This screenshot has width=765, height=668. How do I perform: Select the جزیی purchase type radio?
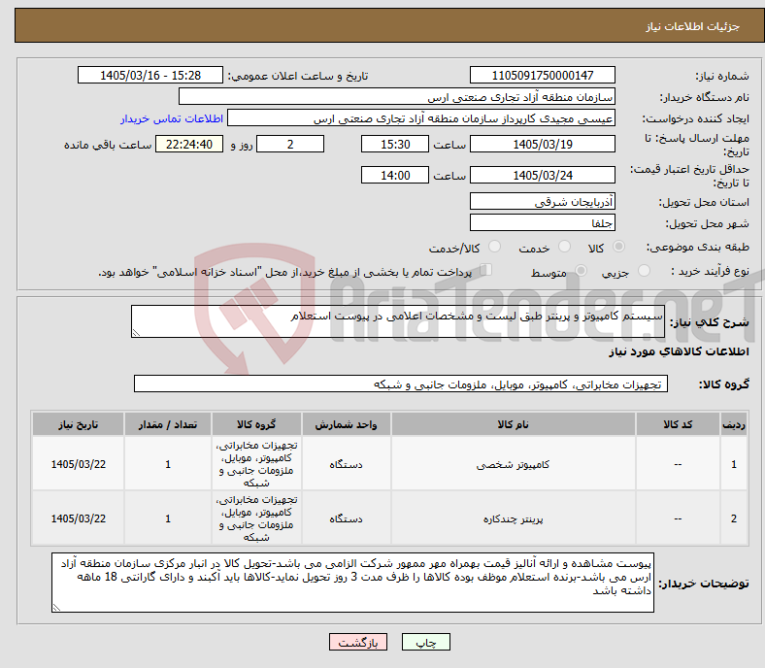[644, 271]
